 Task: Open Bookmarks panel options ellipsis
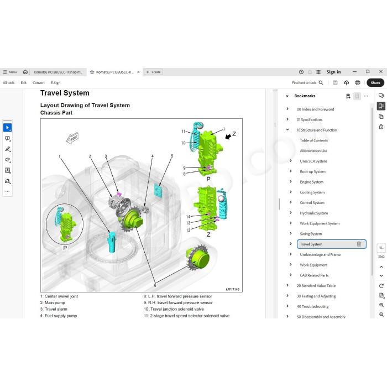click(366, 96)
